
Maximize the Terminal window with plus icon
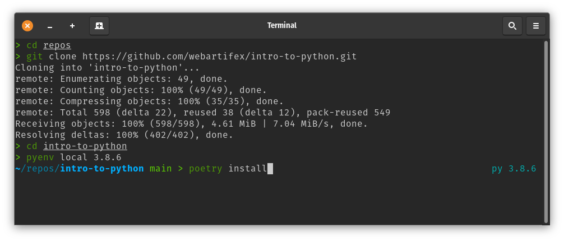[x=72, y=26]
